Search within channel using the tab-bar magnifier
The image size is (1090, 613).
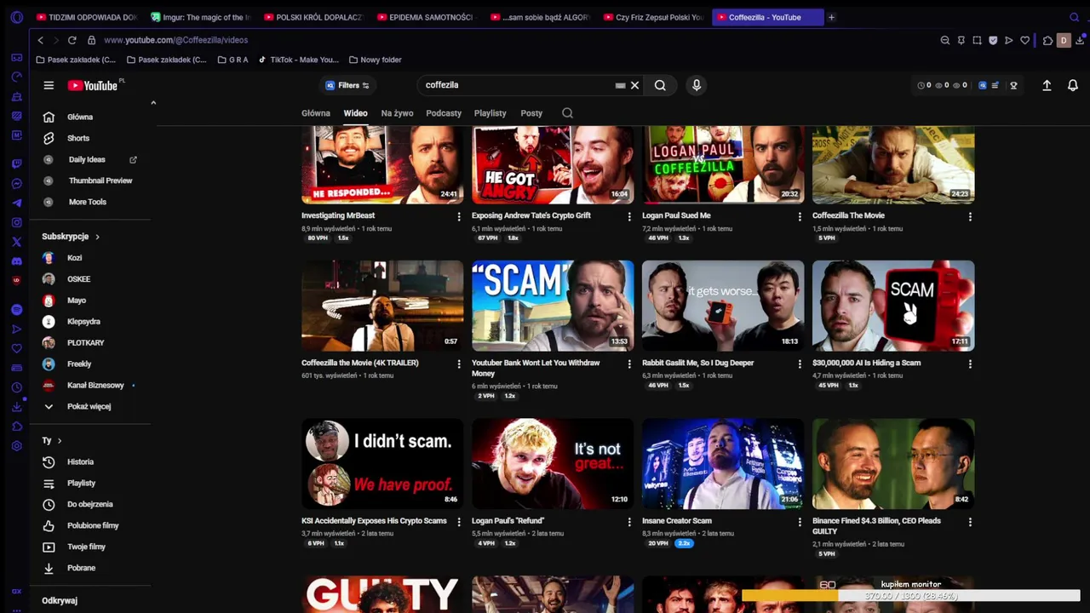point(567,113)
